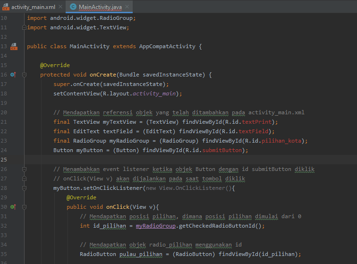357x264 pixels.
Task: Click the @Override annotation on line 29
Action: pyautogui.click(x=81, y=197)
